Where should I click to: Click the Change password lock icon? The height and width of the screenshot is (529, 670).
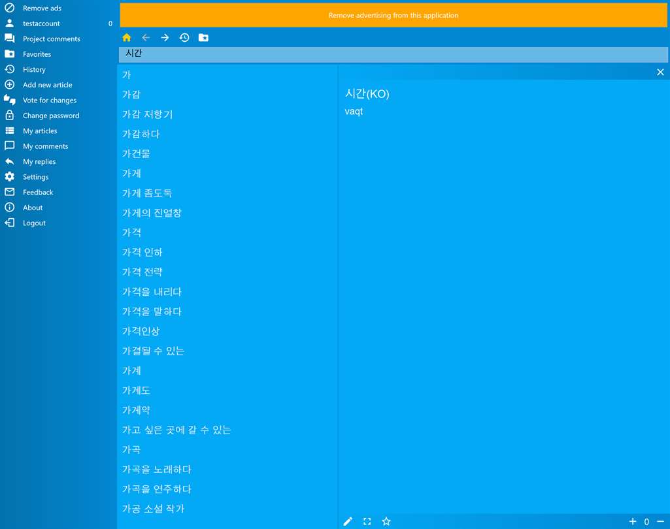9,115
